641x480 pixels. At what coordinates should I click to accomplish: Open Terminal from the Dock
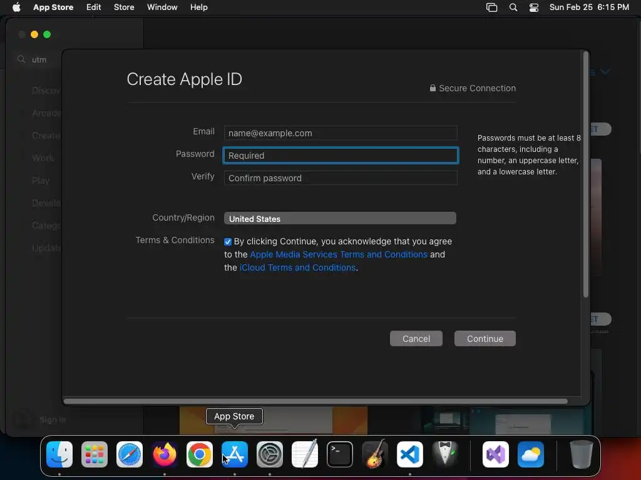pos(340,454)
